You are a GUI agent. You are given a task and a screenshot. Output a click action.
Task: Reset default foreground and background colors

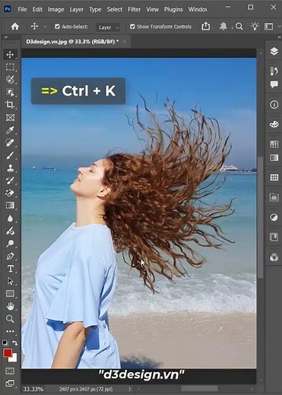click(5, 343)
